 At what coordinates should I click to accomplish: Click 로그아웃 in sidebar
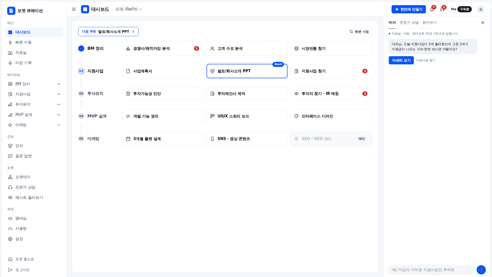(x=34, y=270)
